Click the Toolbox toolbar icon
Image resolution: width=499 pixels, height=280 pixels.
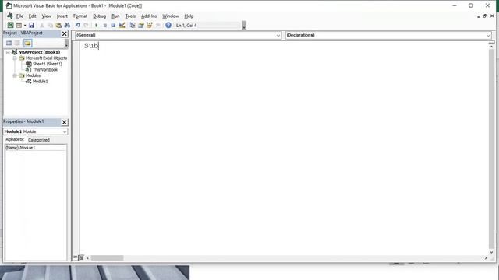[x=157, y=25]
